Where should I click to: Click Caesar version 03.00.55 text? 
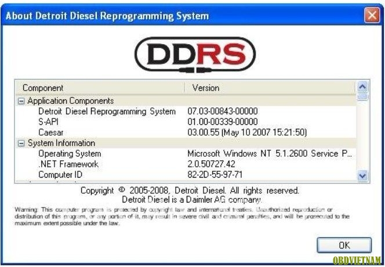point(247,132)
